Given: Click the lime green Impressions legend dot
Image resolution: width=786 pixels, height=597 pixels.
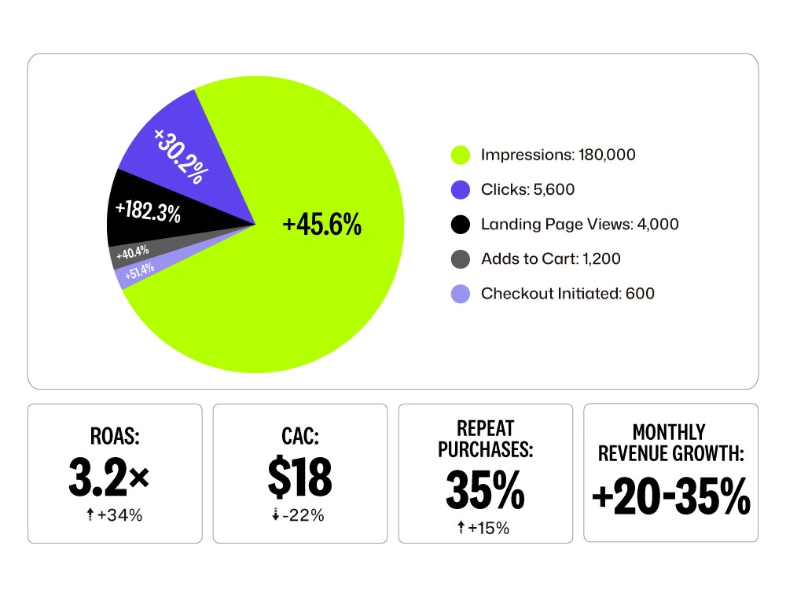Looking at the screenshot, I should (x=461, y=155).
